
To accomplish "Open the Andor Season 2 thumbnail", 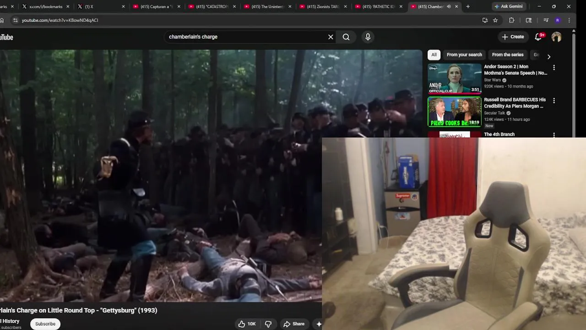I will click(454, 78).
